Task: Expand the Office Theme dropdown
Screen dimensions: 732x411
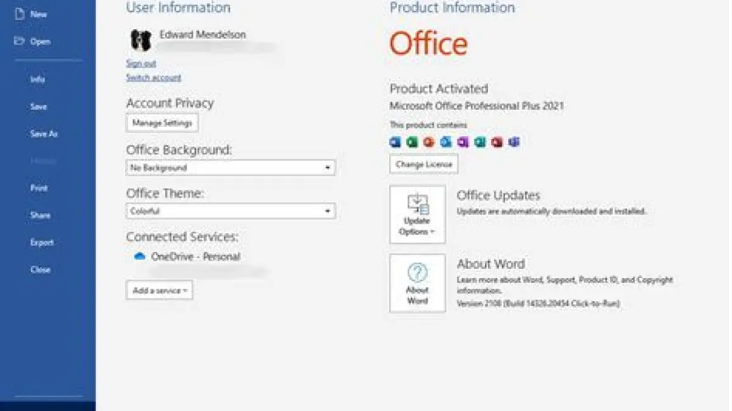Action: pos(231,211)
